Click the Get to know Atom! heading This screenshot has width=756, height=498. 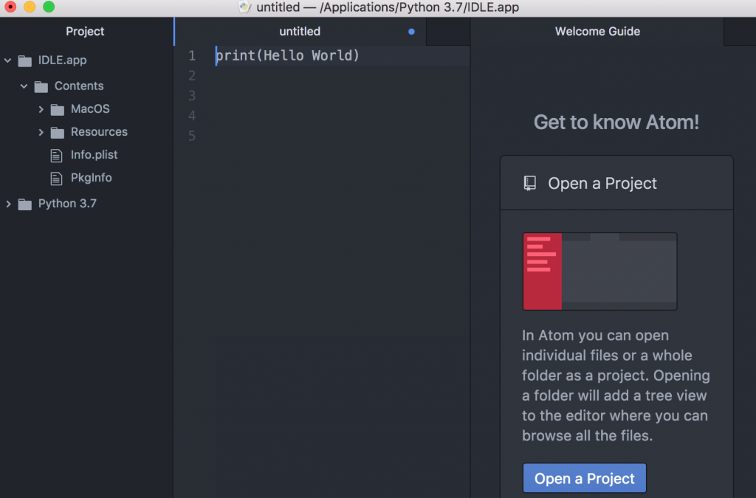pyautogui.click(x=616, y=122)
